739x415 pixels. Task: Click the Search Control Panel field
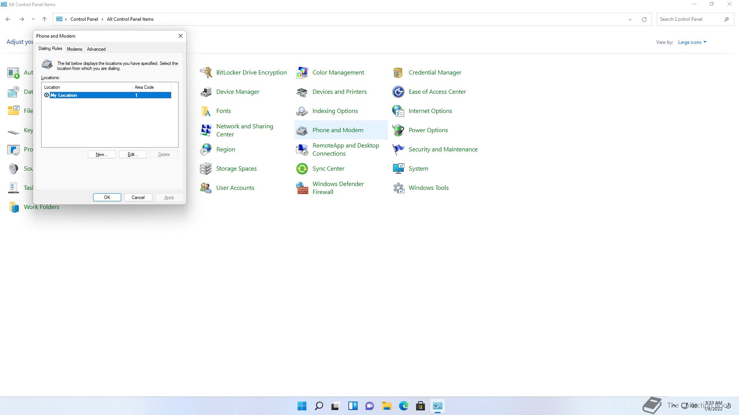[689, 19]
